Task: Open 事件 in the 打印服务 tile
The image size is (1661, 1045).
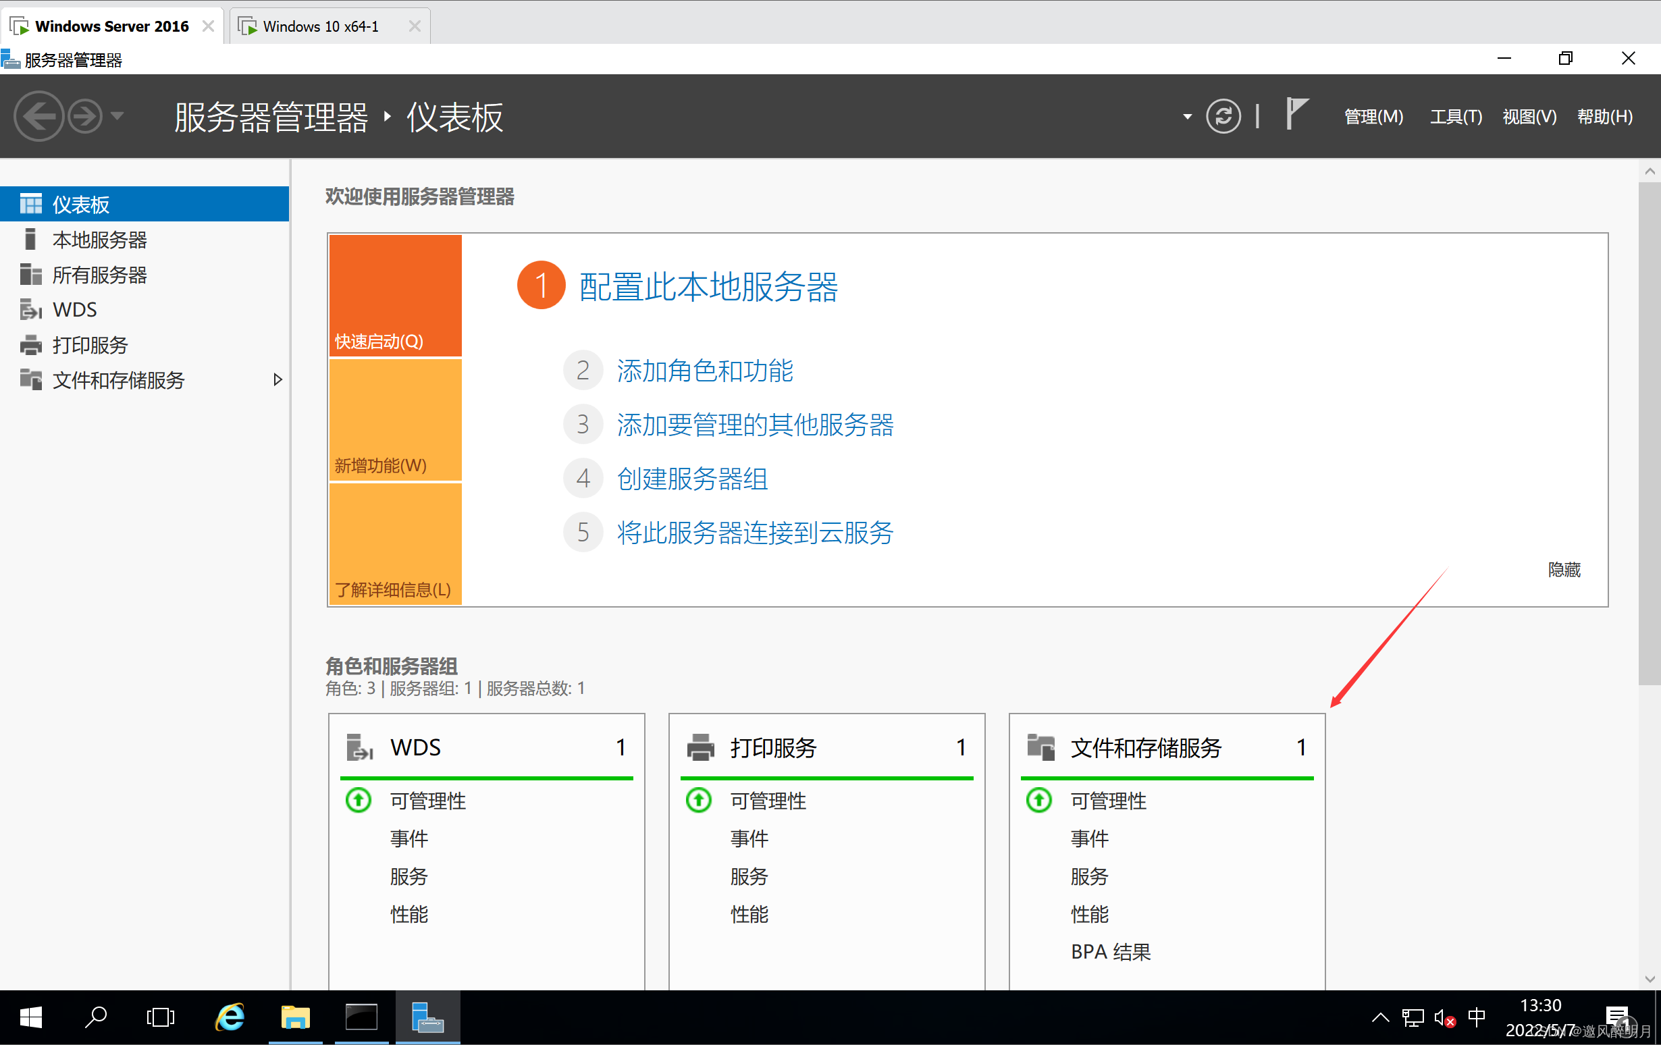Action: 749,838
